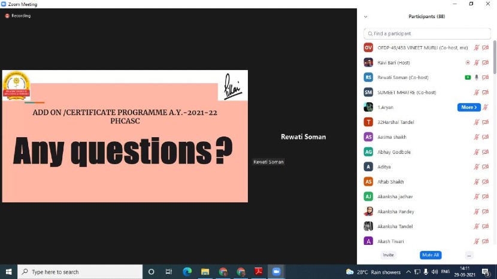Toggle Abhay Godbole's muted microphone
This screenshot has width=497, height=279.
tap(477, 152)
